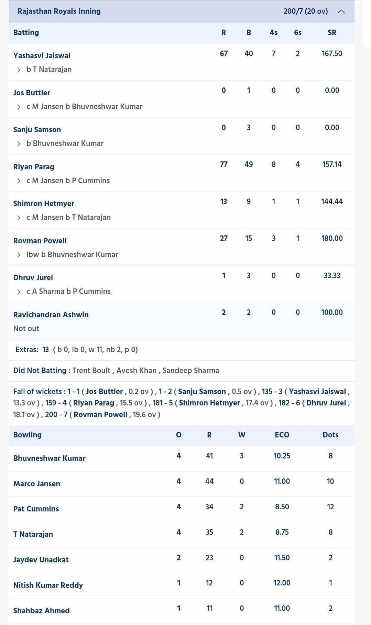Expand Sanju Samson dismissal chevron
371x625 pixels.
(19, 144)
